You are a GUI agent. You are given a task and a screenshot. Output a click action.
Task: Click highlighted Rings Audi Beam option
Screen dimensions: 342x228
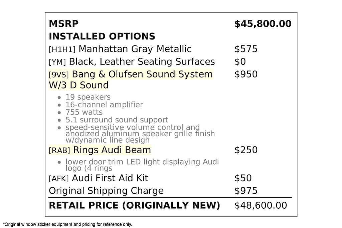(x=100, y=150)
